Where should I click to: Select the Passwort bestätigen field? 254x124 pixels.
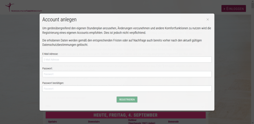[x=127, y=89]
